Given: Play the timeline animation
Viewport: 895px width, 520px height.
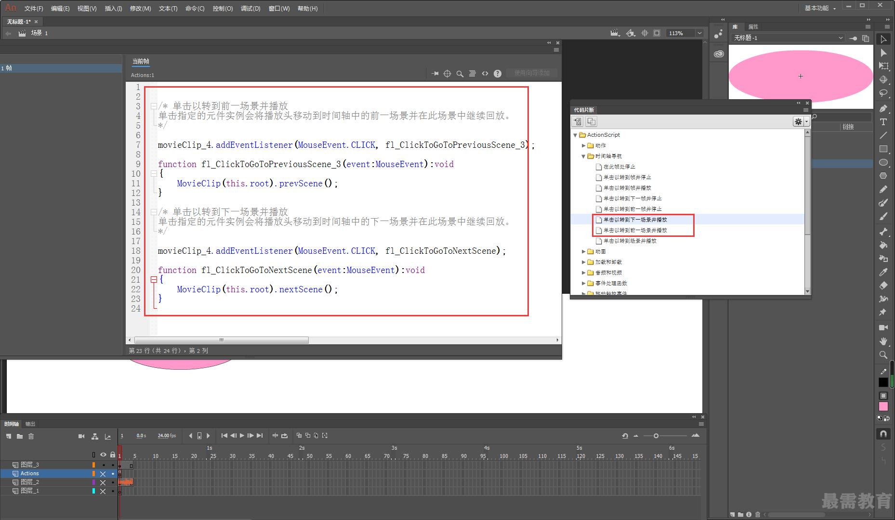Looking at the screenshot, I should (x=242, y=435).
